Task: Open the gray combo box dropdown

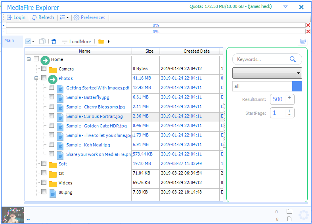Action: click(x=267, y=73)
